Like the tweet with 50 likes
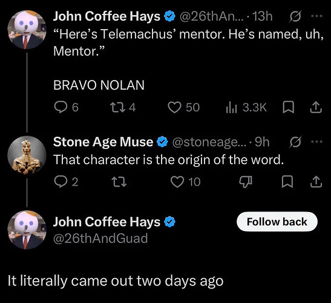Viewport: 331px width, 303px height. (184, 107)
